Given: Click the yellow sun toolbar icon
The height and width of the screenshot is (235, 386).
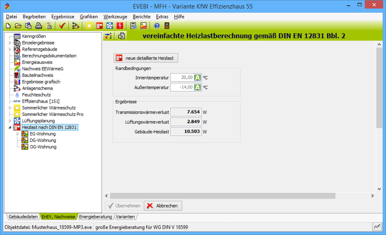Looking at the screenshot, I should coord(89,26).
